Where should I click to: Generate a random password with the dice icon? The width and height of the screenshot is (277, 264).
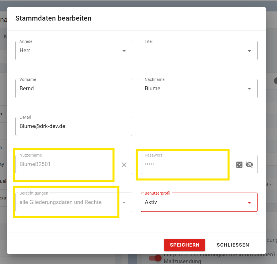(x=239, y=165)
